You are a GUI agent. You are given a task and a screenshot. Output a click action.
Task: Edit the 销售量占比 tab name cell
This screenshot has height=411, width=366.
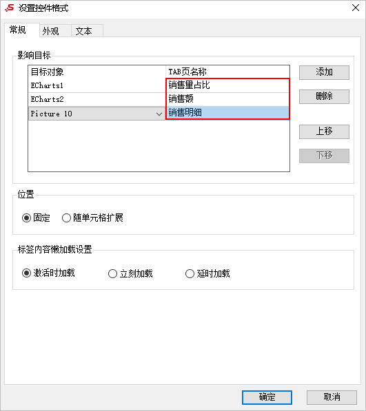227,85
